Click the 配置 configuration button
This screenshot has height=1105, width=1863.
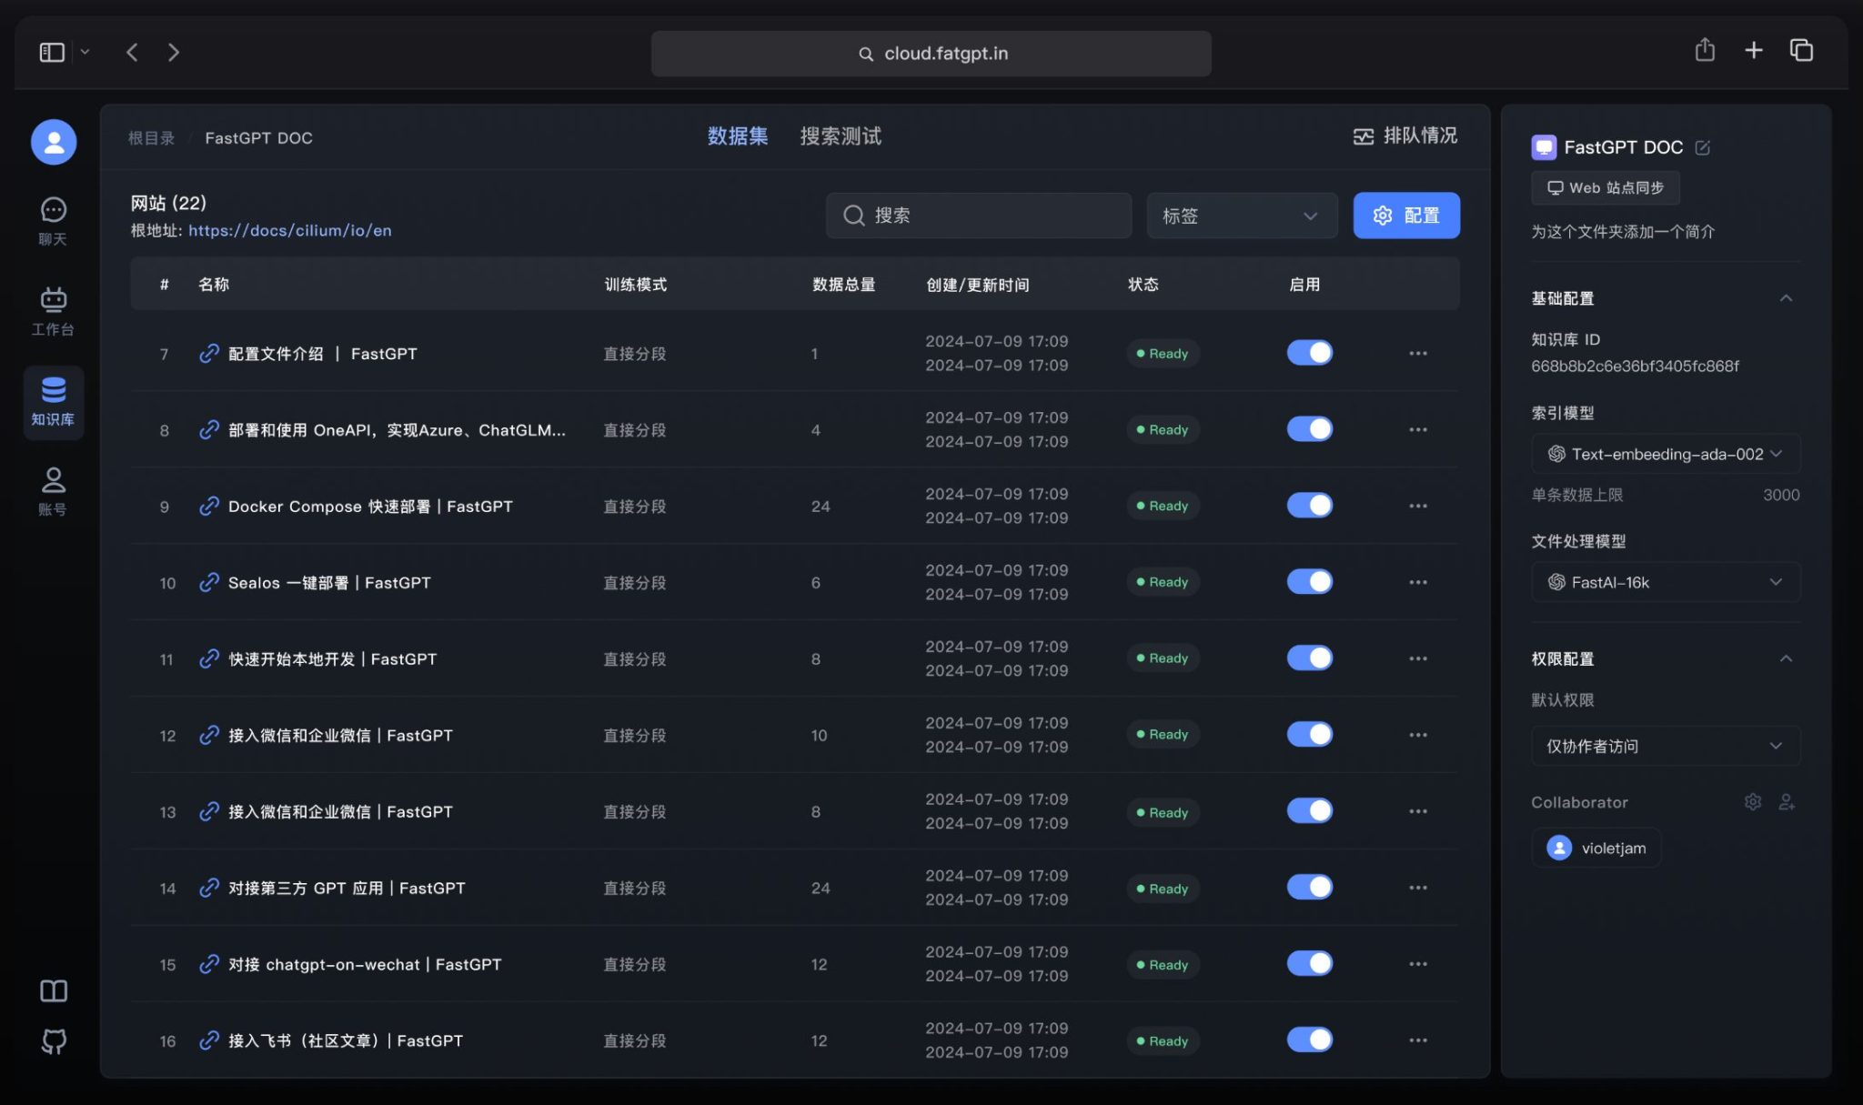point(1405,216)
